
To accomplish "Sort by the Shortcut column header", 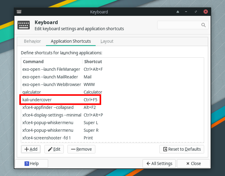I will click(x=93, y=62).
